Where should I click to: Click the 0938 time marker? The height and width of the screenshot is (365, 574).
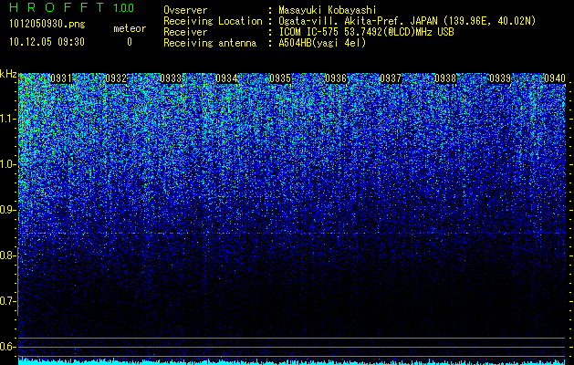(445, 78)
